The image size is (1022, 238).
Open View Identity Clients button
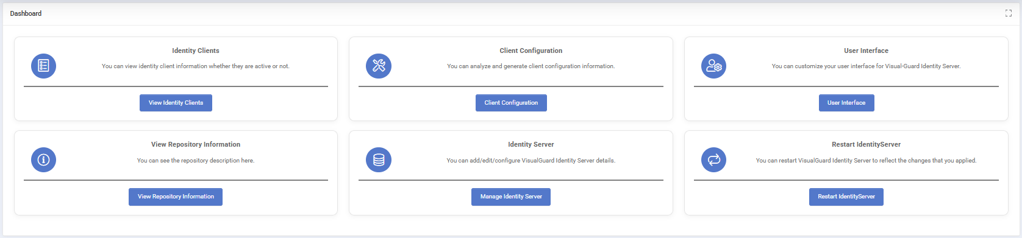[176, 103]
